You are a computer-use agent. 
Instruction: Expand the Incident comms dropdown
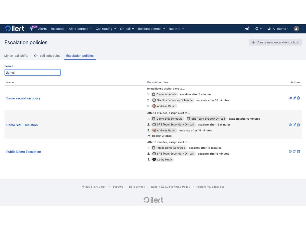(x=151, y=29)
